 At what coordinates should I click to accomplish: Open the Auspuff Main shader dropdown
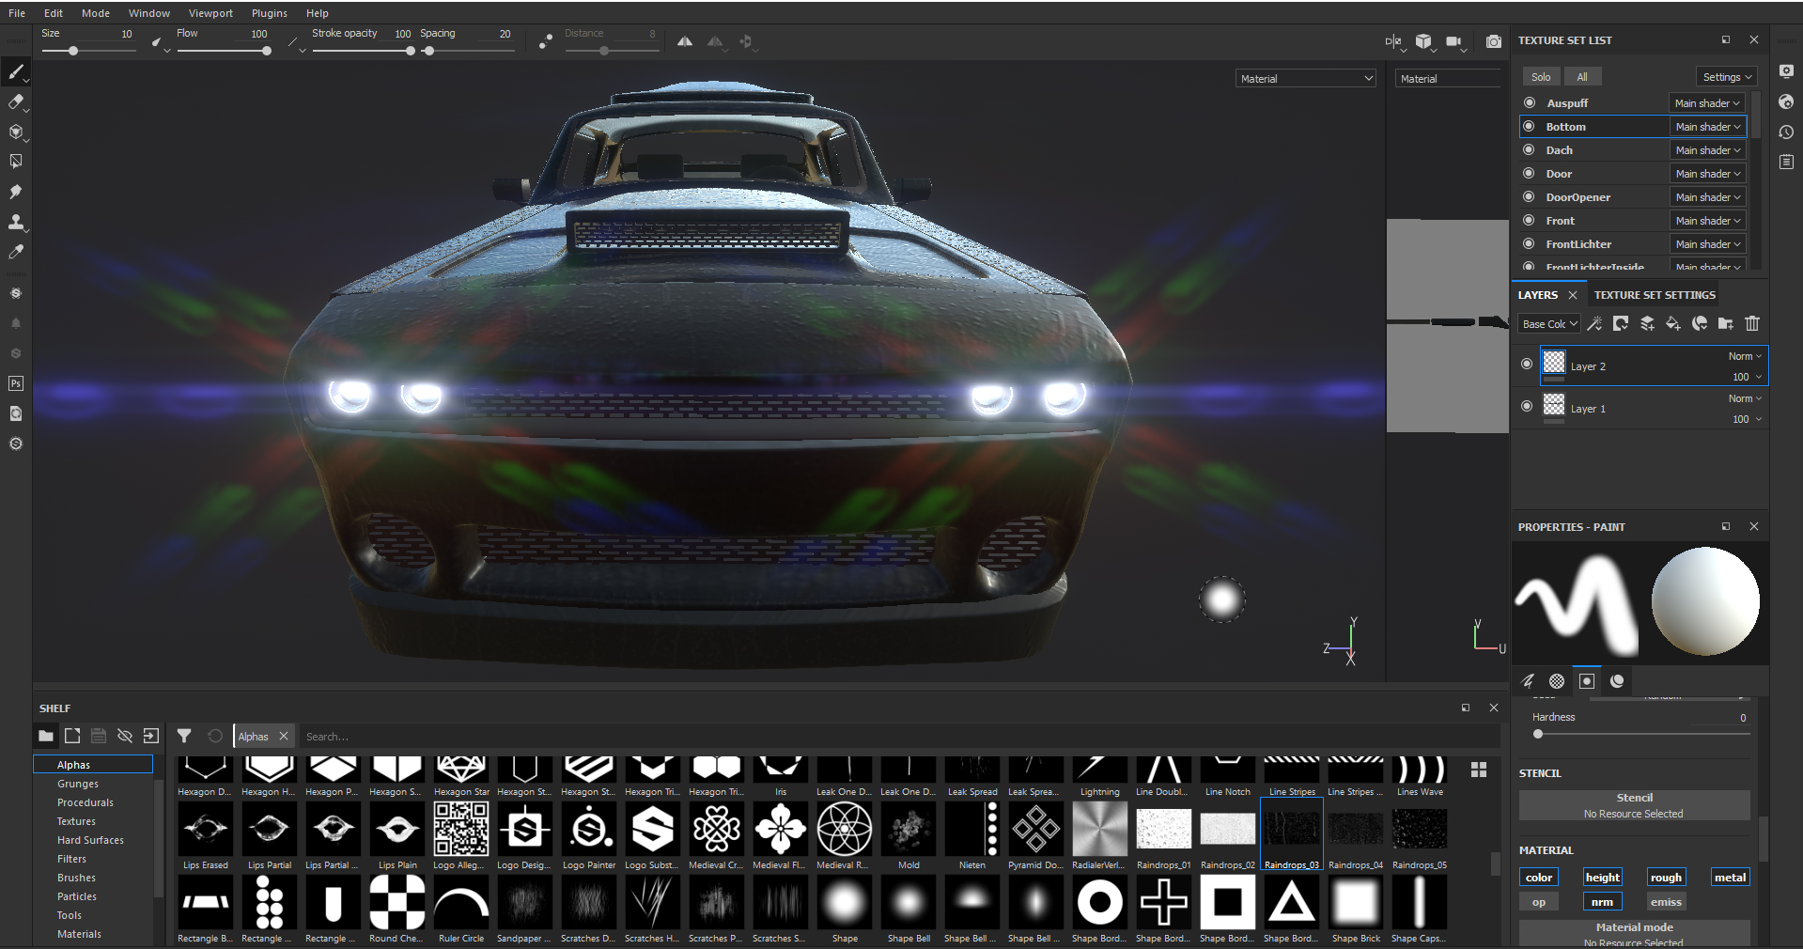[x=1707, y=103]
